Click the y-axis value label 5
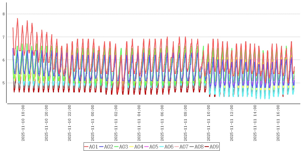Image resolution: width=303 pixels, height=151 pixels. pyautogui.click(x=4, y=83)
